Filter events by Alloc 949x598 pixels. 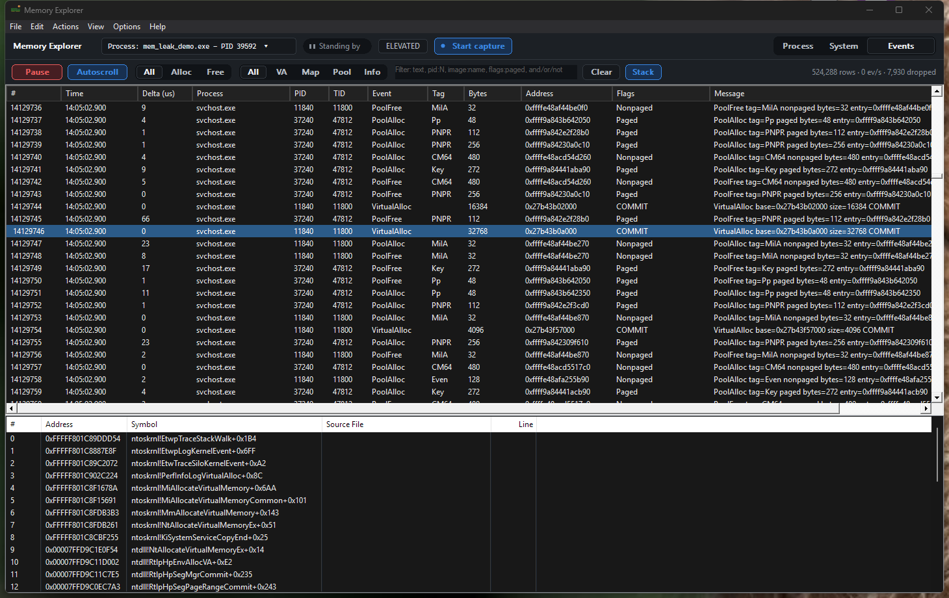181,72
